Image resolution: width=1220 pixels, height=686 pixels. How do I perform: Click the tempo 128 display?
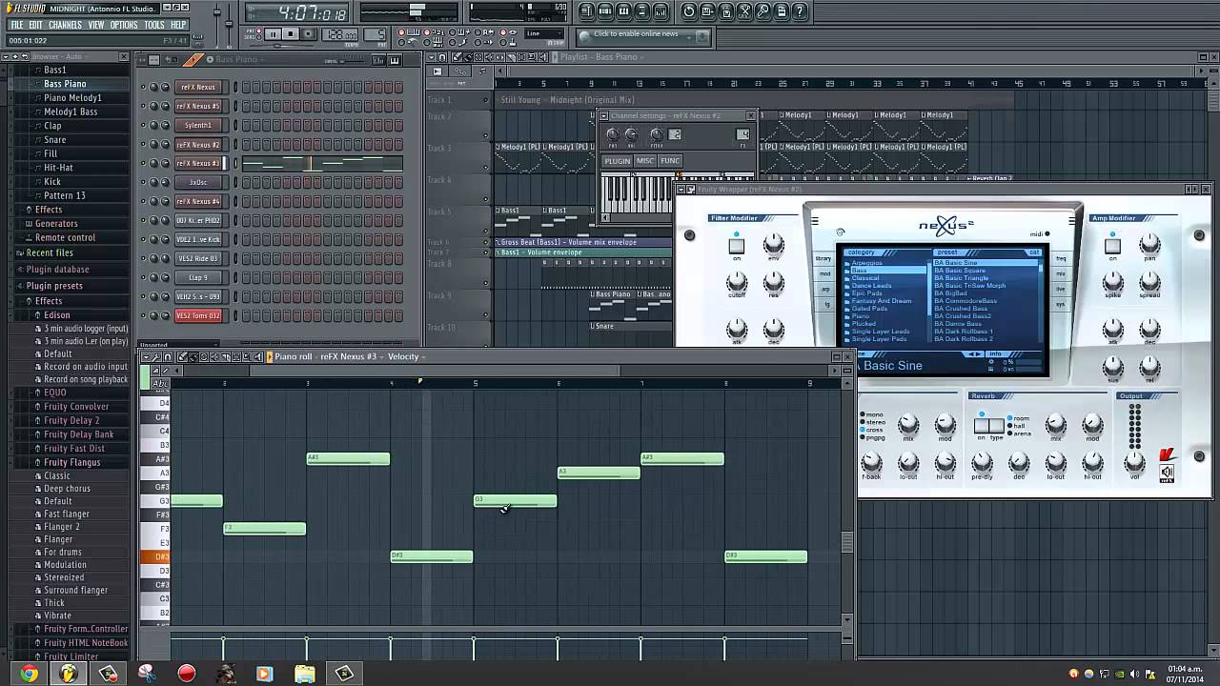click(340, 35)
